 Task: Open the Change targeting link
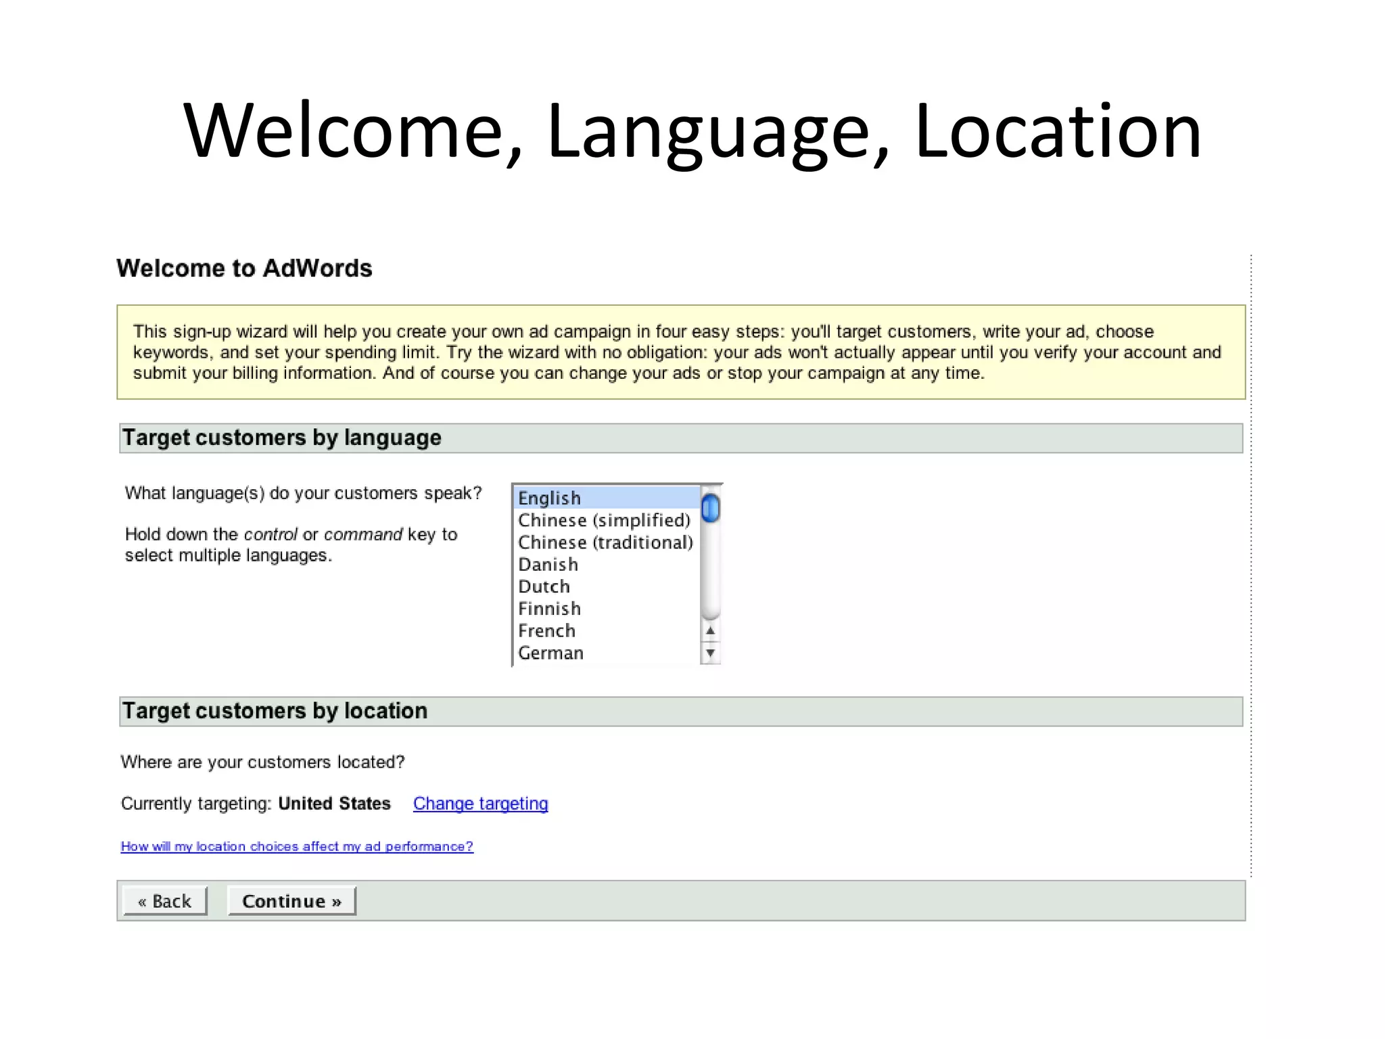[x=480, y=804]
